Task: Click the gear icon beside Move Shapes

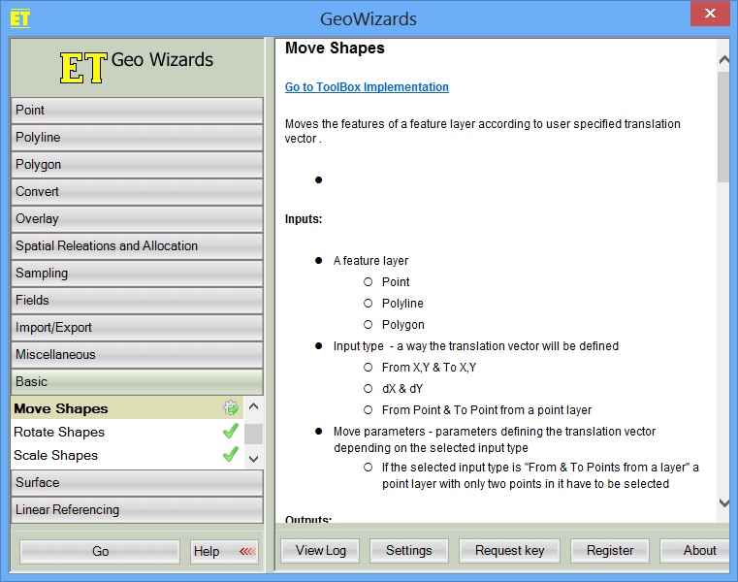Action: (x=231, y=407)
